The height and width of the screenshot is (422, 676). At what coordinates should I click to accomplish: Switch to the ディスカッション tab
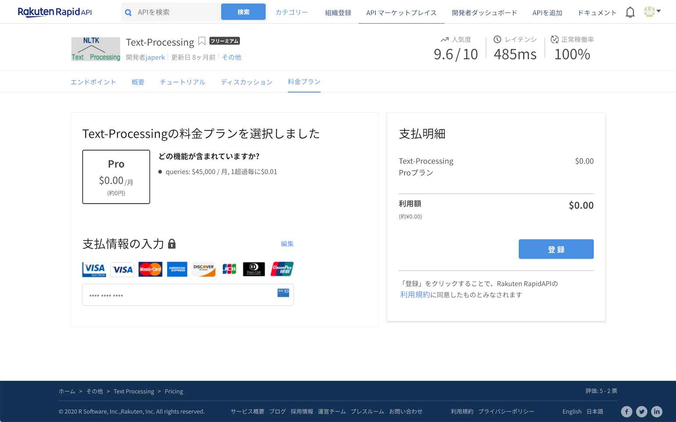pos(246,82)
